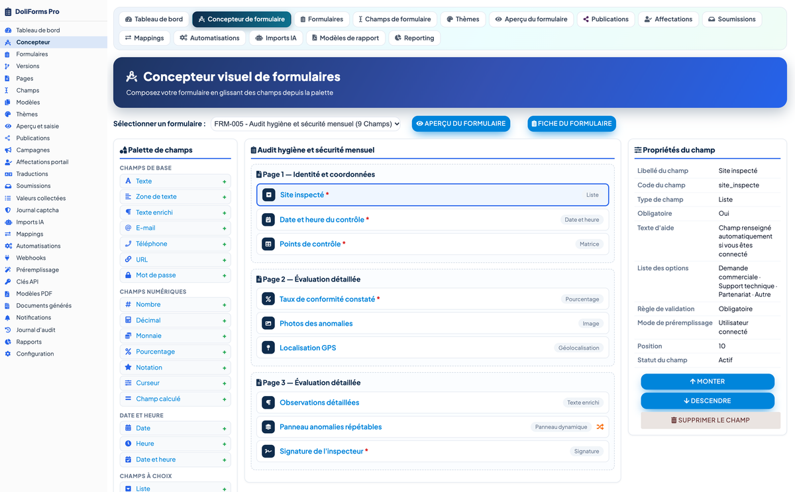Pick Champ calculé in the field palette

pos(176,399)
